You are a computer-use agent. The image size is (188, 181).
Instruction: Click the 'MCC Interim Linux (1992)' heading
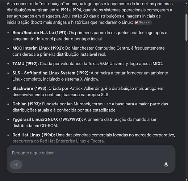click(38, 48)
